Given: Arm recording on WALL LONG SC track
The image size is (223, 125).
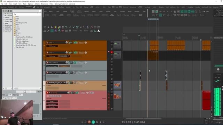Looking at the screenshot, I should click(x=47, y=62).
